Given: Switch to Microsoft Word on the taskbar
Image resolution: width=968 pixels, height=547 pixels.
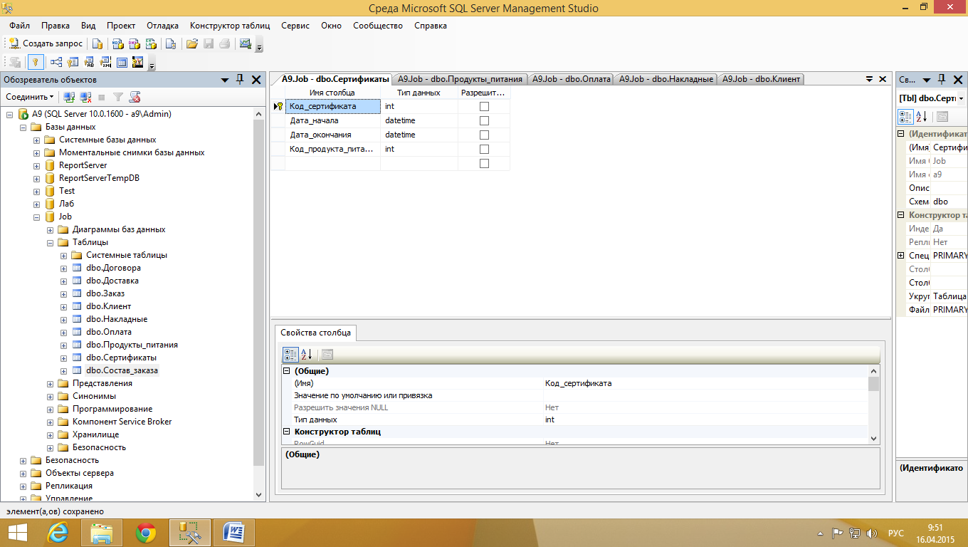Looking at the screenshot, I should tap(234, 532).
